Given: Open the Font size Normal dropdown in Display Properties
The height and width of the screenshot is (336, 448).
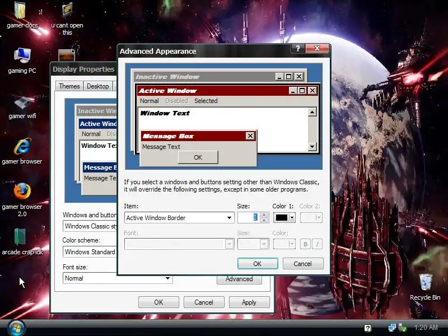Looking at the screenshot, I should coord(118,278).
